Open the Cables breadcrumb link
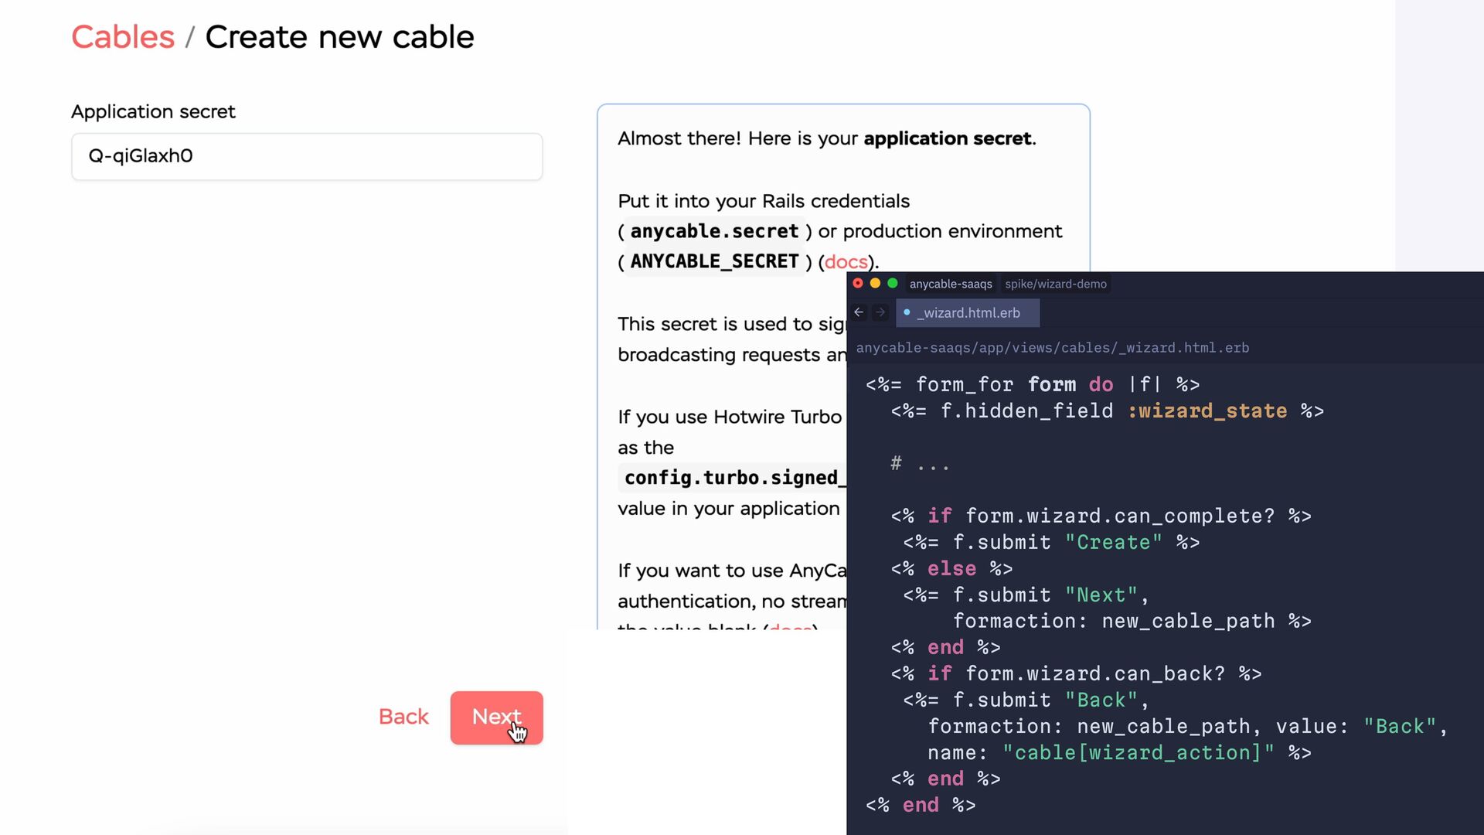This screenshot has height=835, width=1484. [x=123, y=37]
